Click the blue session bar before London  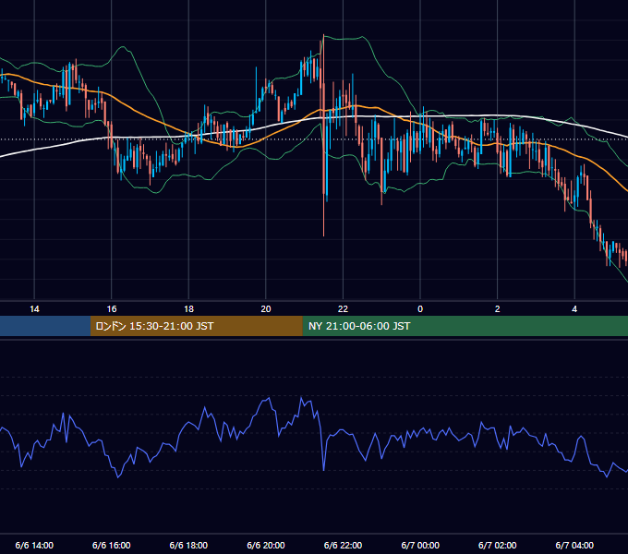tap(45, 326)
